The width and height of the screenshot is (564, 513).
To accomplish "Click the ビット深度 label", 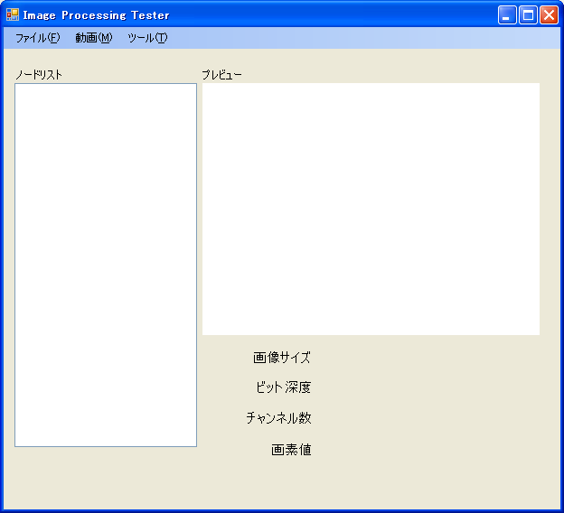I will 284,387.
